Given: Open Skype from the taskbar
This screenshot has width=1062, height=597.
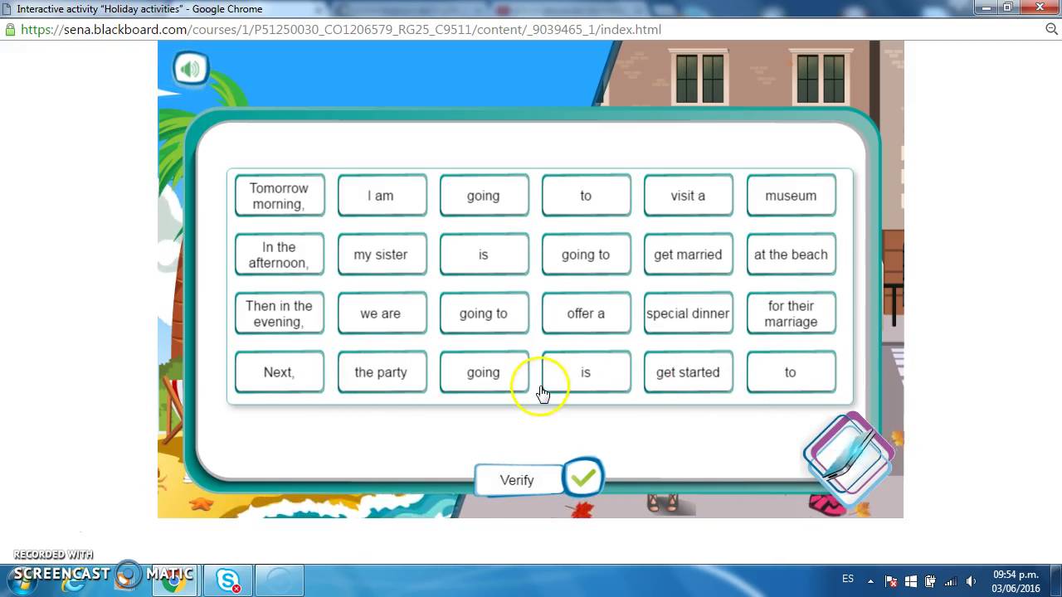Looking at the screenshot, I should pos(228,580).
